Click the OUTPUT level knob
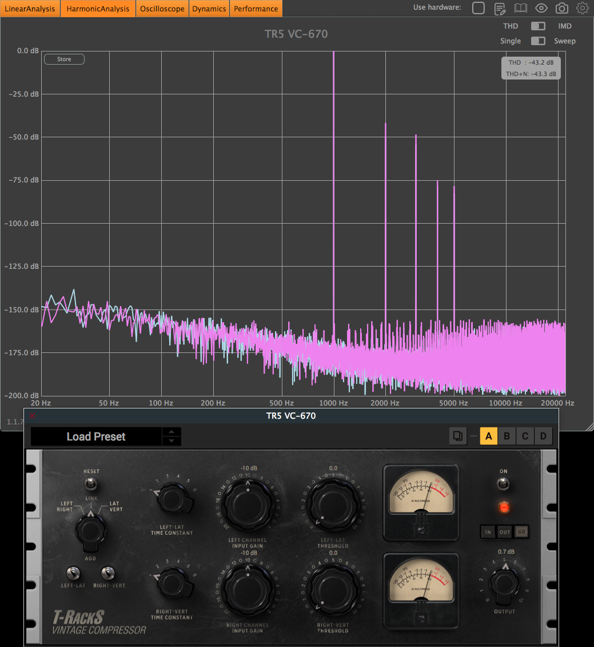Image resolution: width=594 pixels, height=647 pixels. (x=504, y=585)
